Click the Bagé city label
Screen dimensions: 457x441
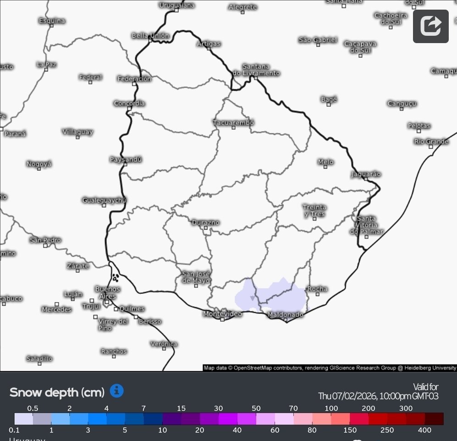(x=329, y=99)
